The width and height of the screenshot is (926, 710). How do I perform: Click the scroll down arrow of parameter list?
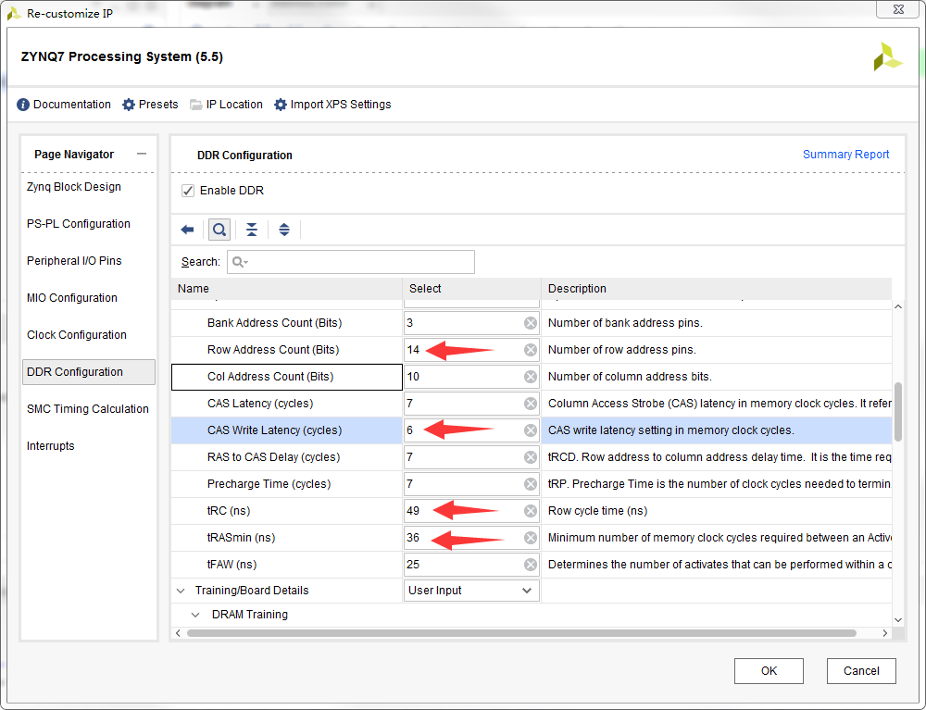(898, 620)
